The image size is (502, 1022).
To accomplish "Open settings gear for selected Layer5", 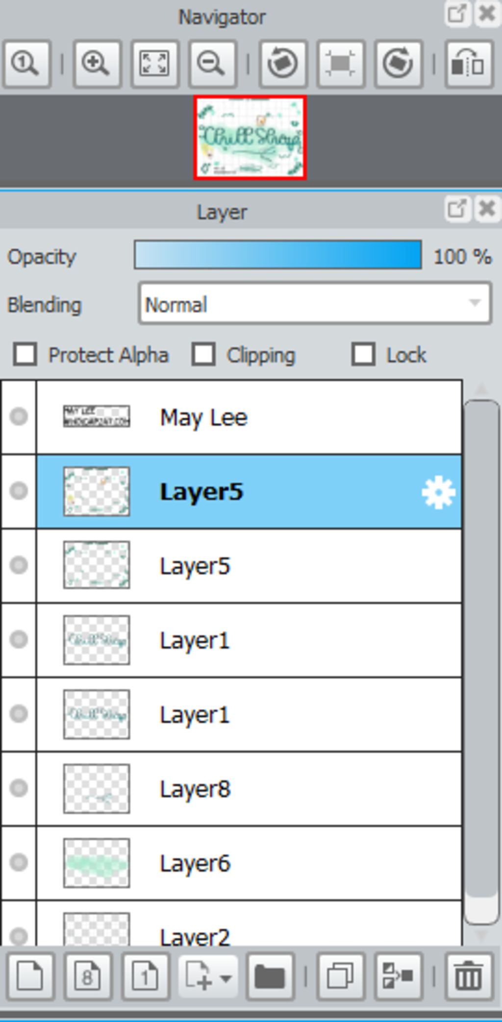I will click(438, 492).
